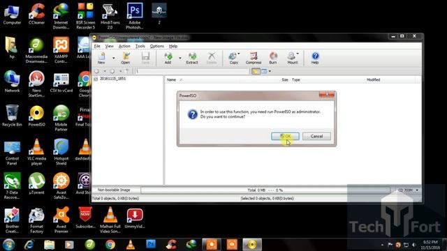This screenshot has width=447, height=251.
Task: Show hidden system tray icons
Action: coord(382,245)
